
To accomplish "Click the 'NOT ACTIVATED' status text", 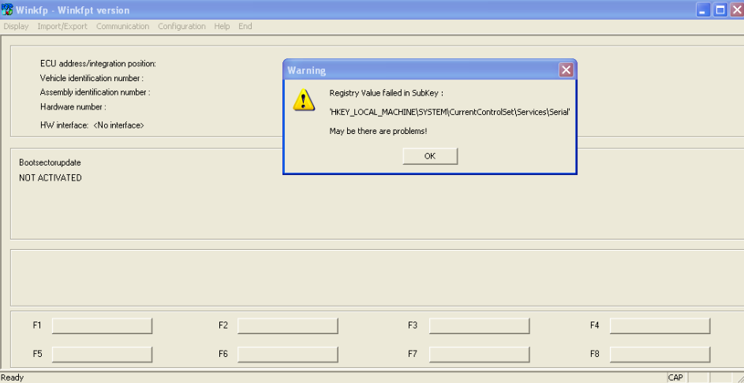I will tap(50, 178).
